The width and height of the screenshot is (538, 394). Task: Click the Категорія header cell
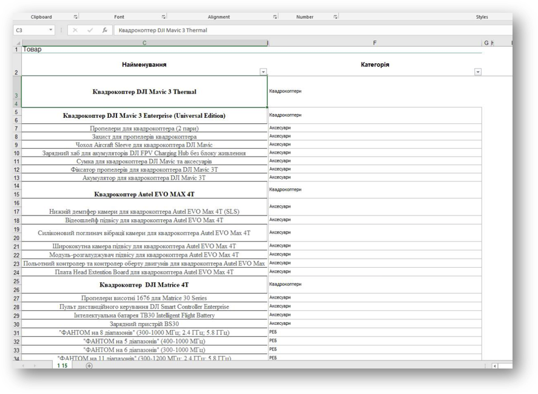point(375,64)
